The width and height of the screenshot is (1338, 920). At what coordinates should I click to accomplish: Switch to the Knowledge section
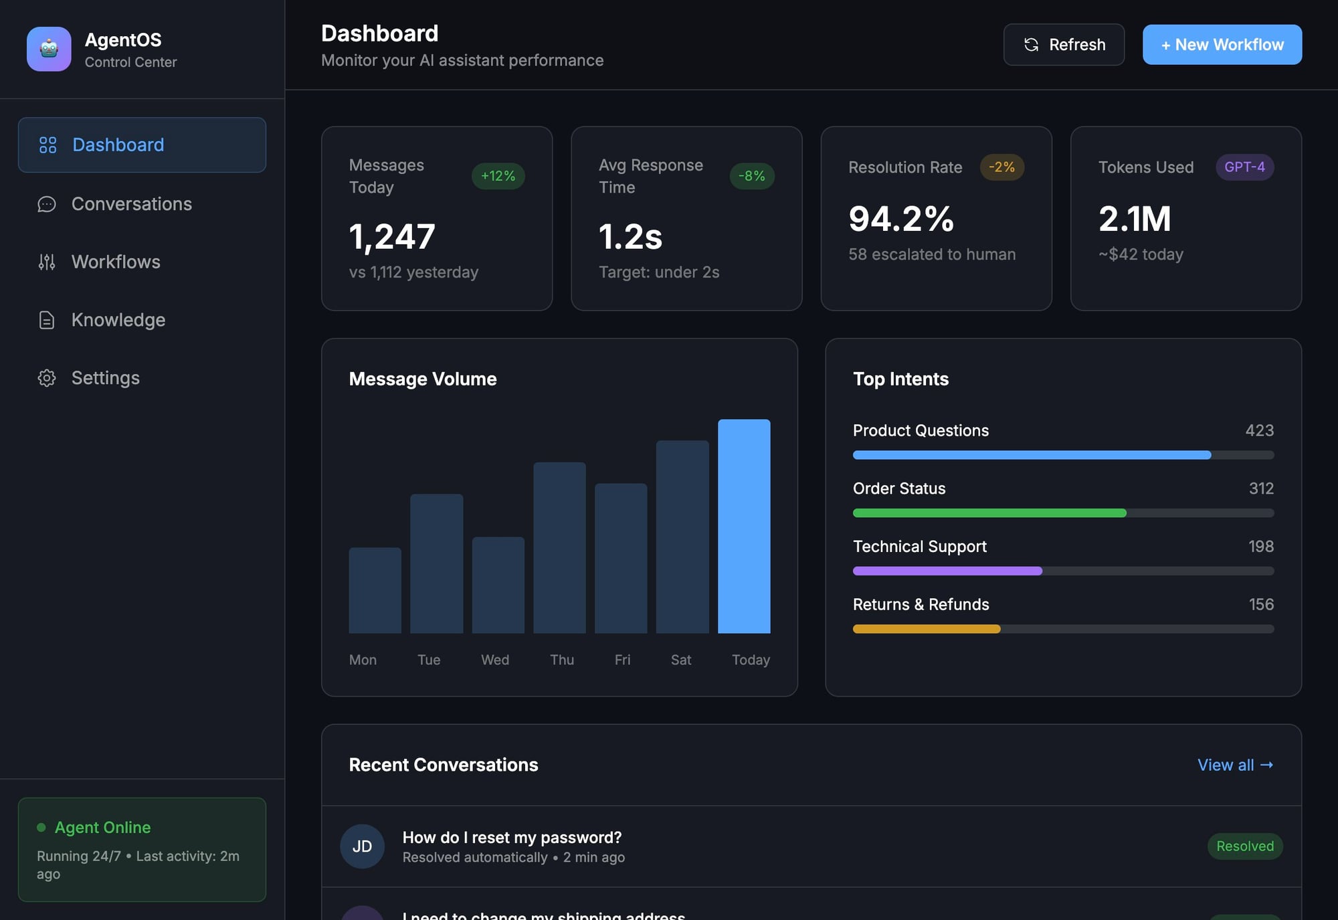click(118, 320)
